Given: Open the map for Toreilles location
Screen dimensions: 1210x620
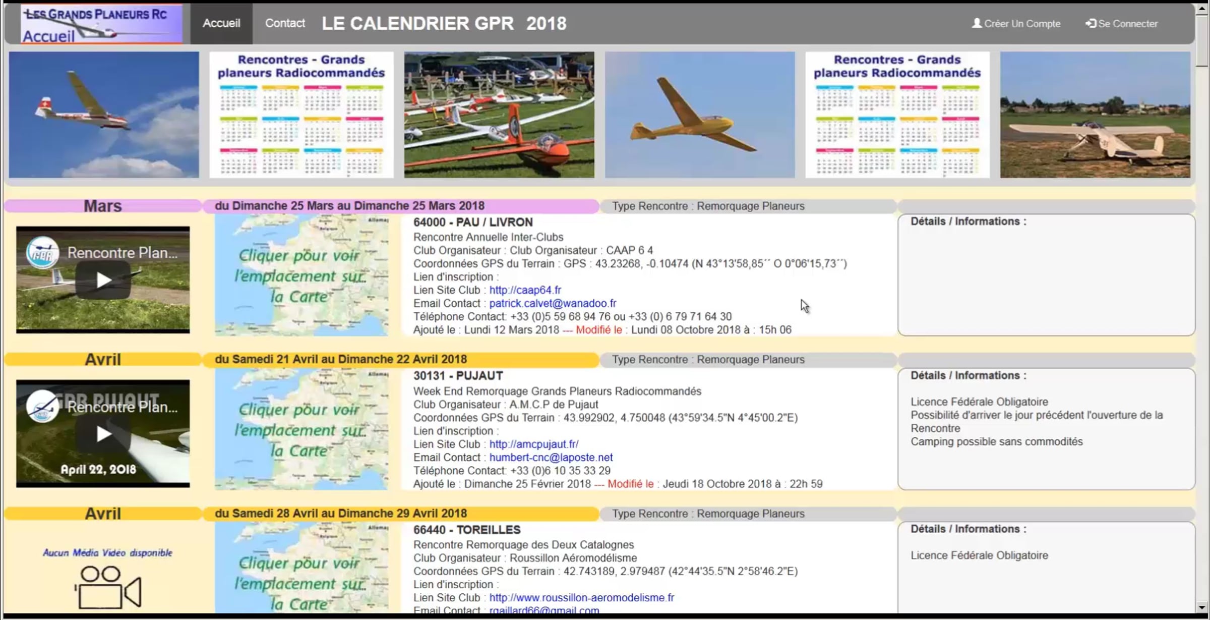Looking at the screenshot, I should coord(301,568).
